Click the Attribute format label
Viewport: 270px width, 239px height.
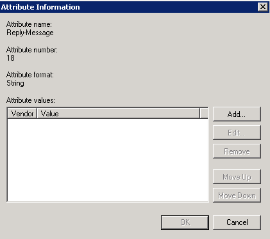click(x=30, y=75)
